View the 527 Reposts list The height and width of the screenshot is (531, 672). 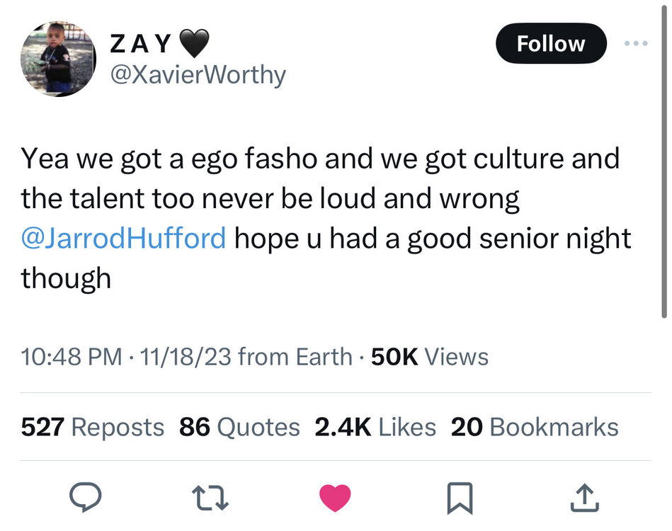(92, 427)
